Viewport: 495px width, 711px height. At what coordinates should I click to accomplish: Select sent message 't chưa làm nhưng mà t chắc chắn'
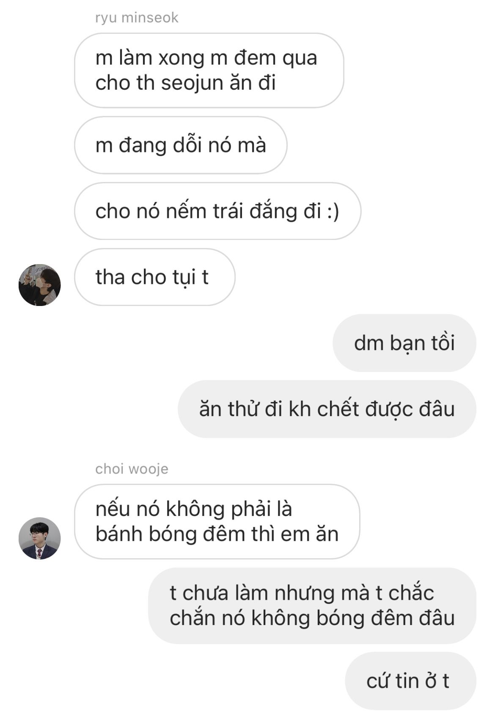coord(312,606)
